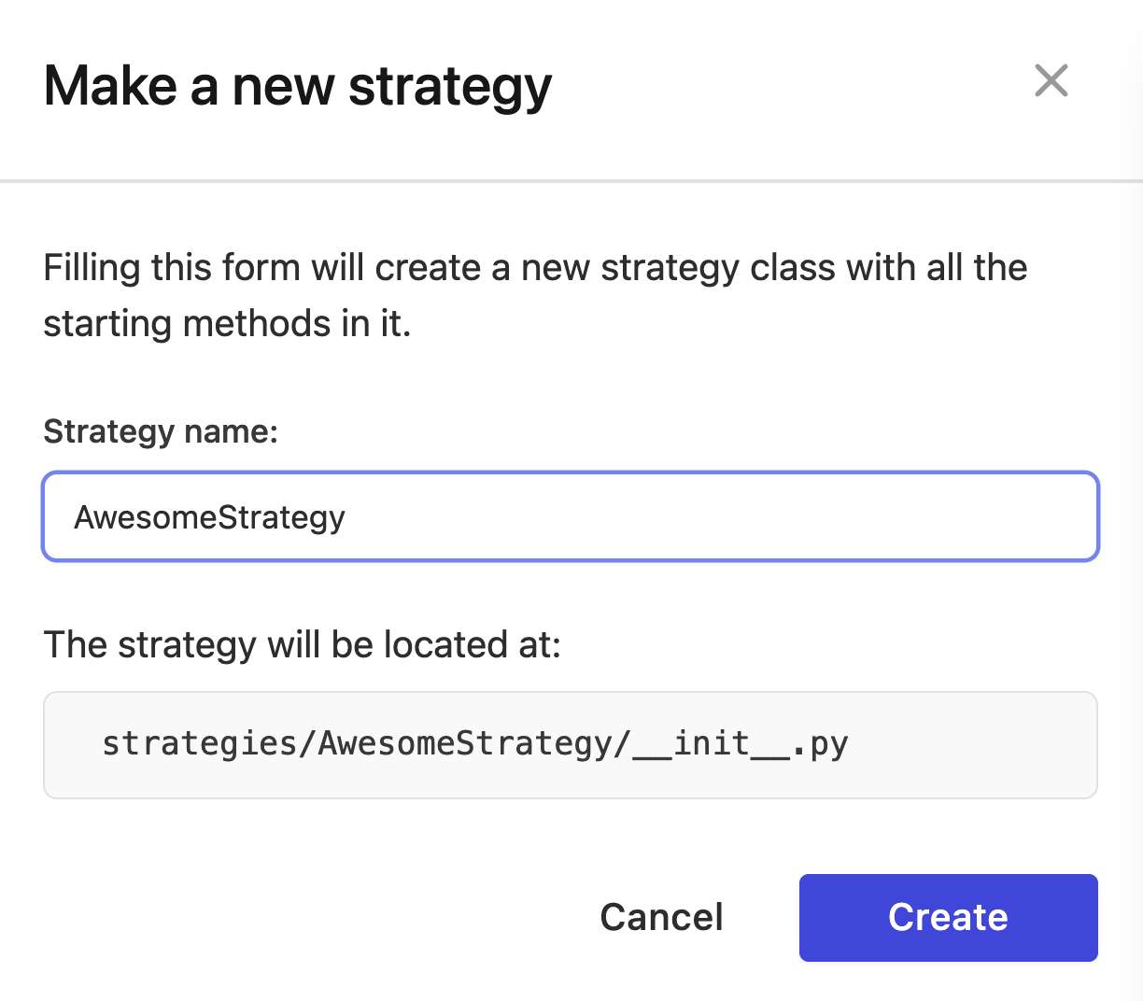
Task: Click the Create button
Action: (948, 917)
